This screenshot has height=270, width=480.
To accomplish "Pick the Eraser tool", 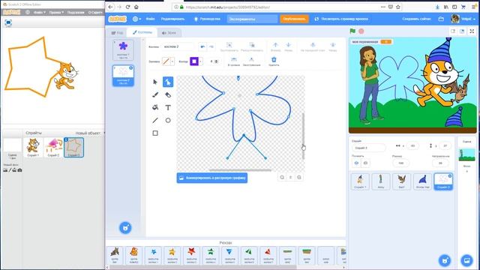I will [168, 95].
